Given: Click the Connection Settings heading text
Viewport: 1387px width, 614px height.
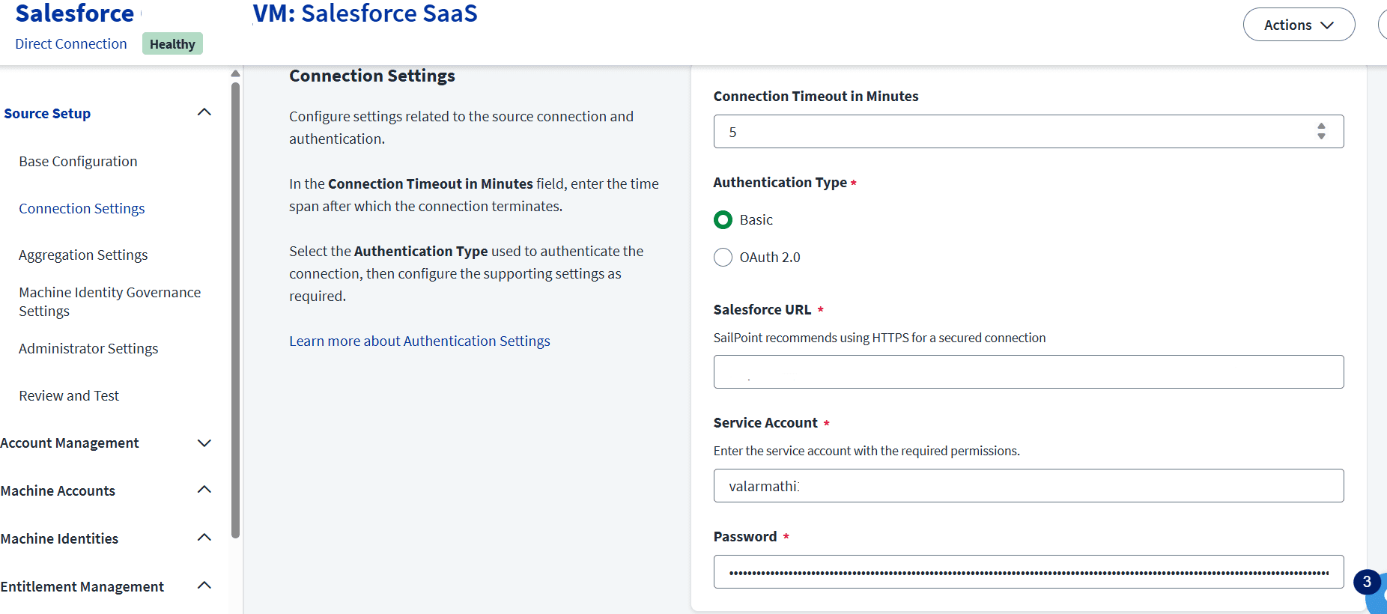Looking at the screenshot, I should point(372,76).
